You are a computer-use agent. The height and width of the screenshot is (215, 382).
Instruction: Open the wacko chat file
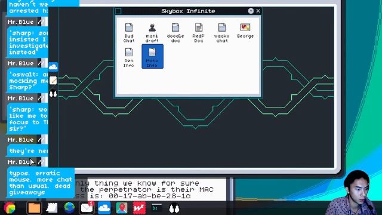[222, 33]
